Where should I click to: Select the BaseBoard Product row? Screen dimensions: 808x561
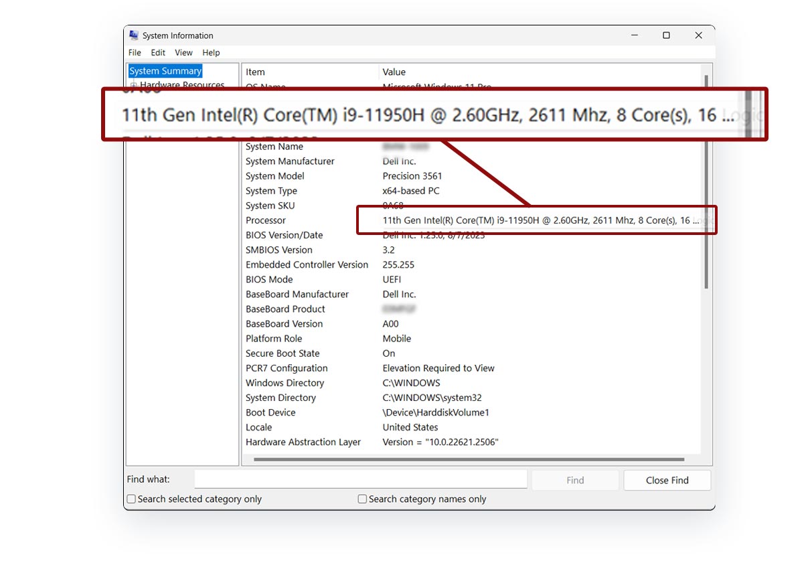(471, 309)
